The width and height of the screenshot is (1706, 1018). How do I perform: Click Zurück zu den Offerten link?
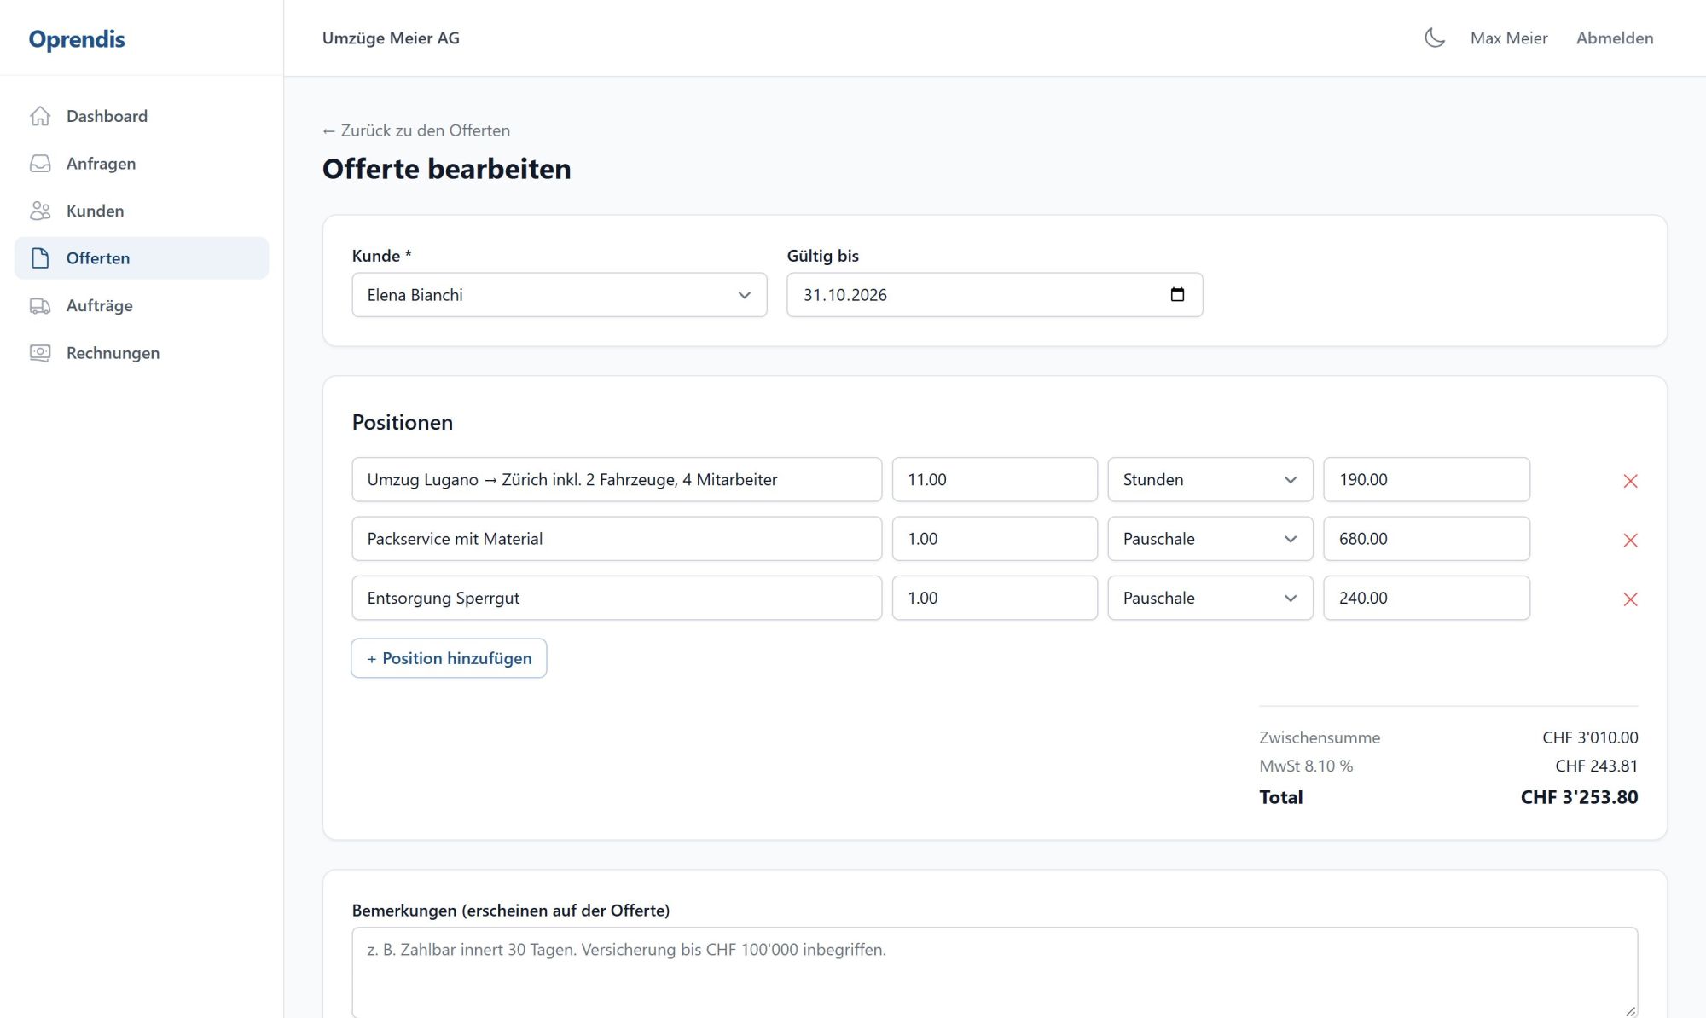(x=416, y=130)
